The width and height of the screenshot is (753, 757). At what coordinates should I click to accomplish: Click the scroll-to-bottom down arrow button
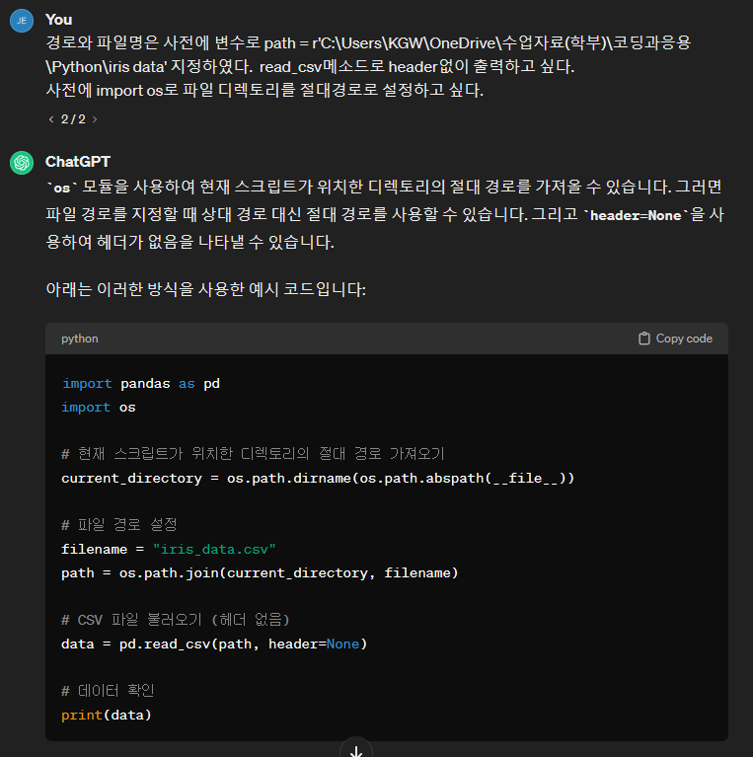click(x=356, y=749)
